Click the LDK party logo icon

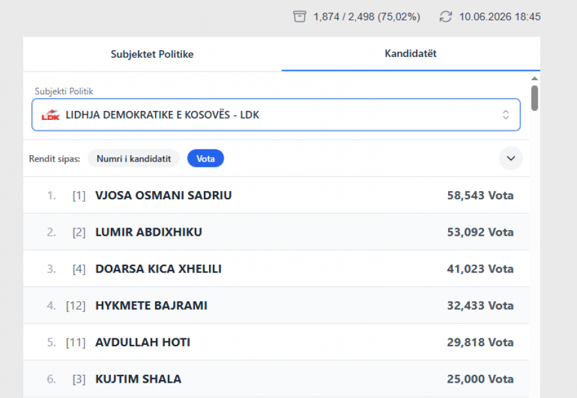(x=51, y=115)
